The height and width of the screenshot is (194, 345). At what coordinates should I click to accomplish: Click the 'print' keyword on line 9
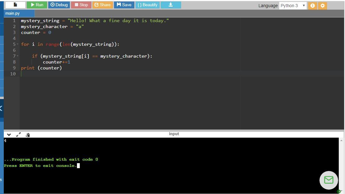[28, 68]
